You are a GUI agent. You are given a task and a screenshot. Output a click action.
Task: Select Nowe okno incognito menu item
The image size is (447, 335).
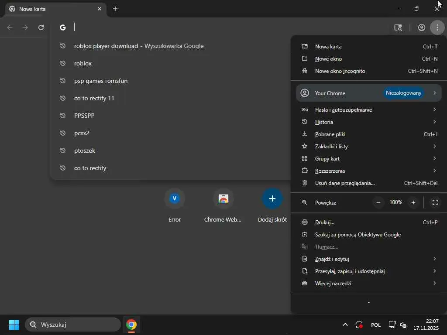(340, 71)
